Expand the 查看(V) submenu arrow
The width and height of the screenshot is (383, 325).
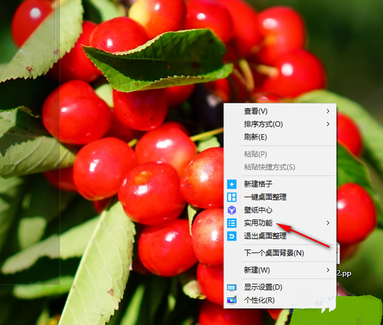328,111
